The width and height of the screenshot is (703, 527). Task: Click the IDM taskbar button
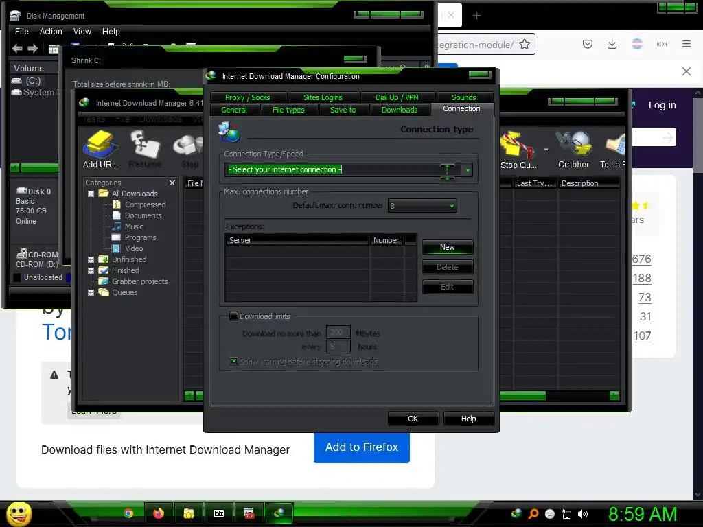pyautogui.click(x=279, y=513)
